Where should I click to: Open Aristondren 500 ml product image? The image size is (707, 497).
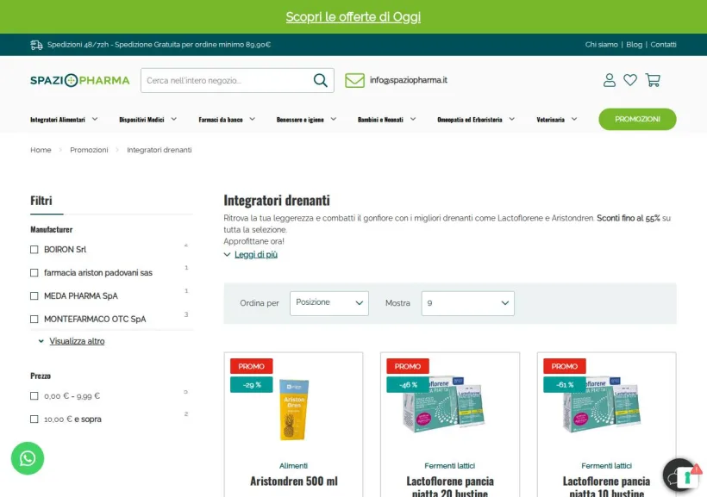(x=293, y=410)
